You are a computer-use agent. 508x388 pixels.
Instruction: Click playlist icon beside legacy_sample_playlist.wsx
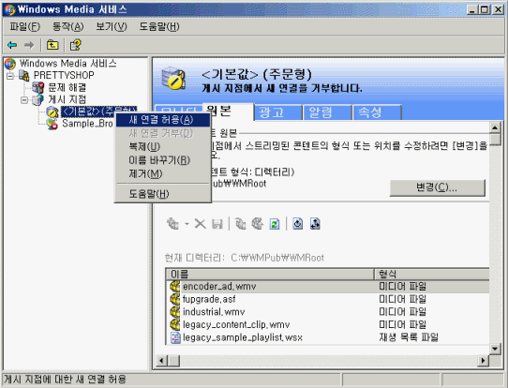(x=175, y=337)
